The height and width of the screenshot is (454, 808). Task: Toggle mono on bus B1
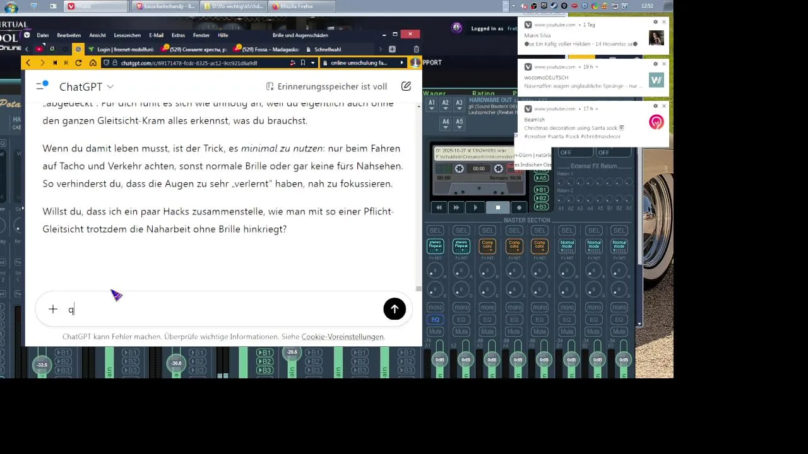(x=567, y=307)
